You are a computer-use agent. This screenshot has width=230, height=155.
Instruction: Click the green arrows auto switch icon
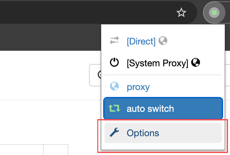click(x=114, y=108)
